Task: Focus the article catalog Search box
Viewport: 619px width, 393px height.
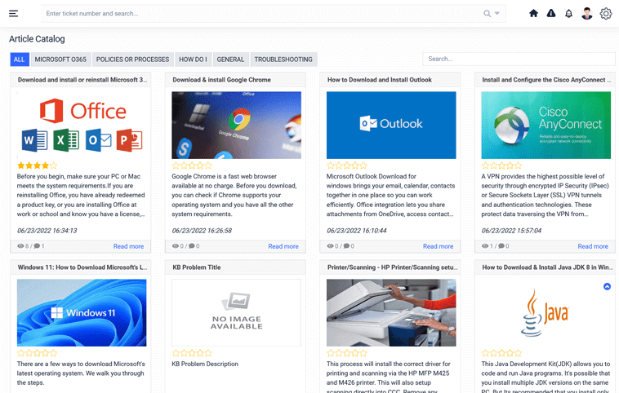Action: click(x=519, y=60)
